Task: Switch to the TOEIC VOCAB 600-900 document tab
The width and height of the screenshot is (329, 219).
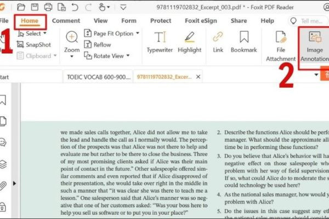Action: coord(98,77)
